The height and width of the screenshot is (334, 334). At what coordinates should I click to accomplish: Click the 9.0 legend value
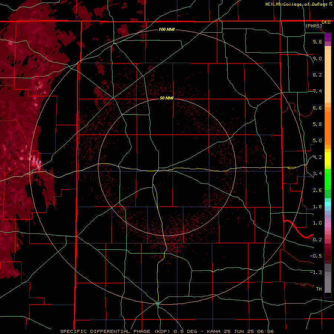(317, 58)
